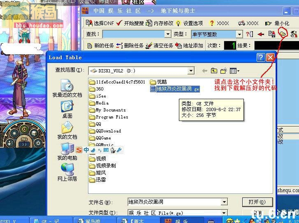Select the 视频 folder
This screenshot has height=223, width=299.
(97, 159)
